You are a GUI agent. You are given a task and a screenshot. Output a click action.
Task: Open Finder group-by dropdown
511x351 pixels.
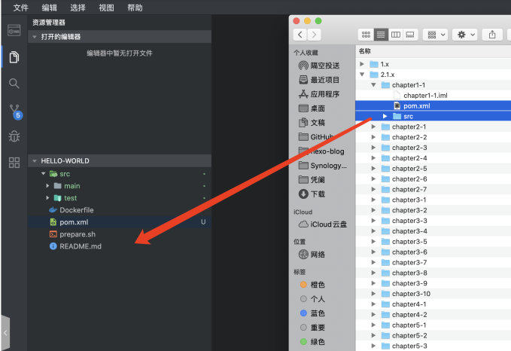436,35
